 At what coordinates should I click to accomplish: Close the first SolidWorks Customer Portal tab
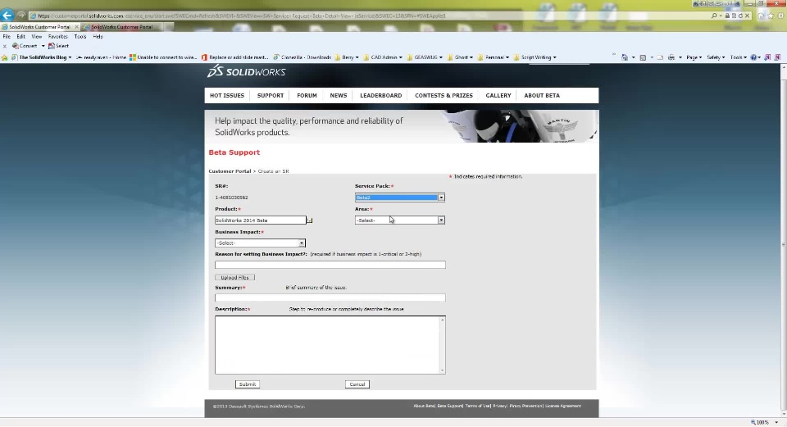pos(76,26)
